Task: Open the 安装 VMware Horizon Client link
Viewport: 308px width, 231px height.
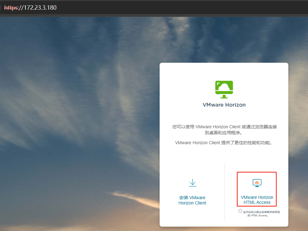Action: pyautogui.click(x=192, y=200)
